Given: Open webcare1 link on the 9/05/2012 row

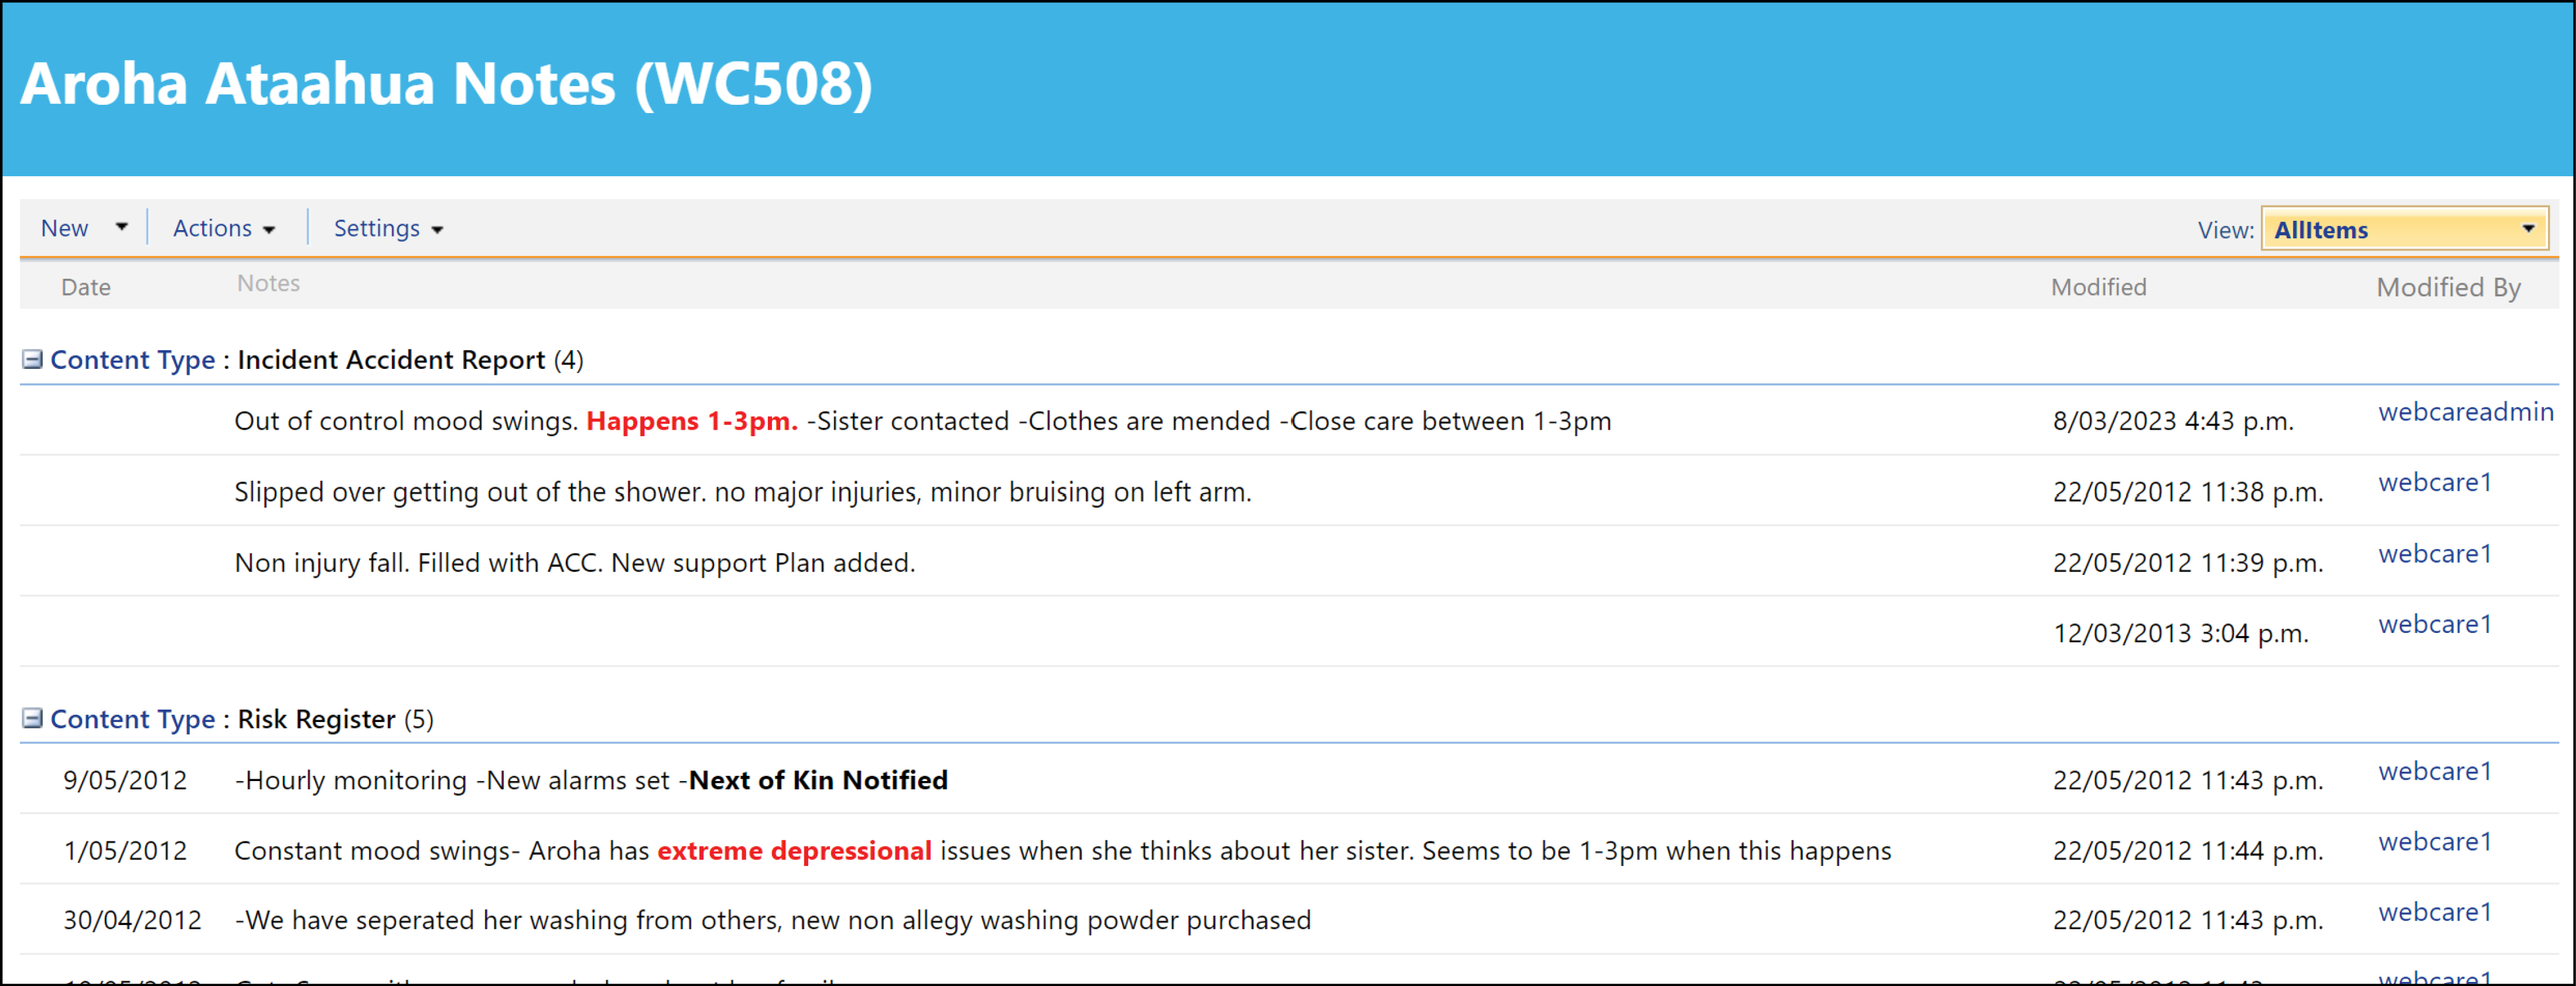Looking at the screenshot, I should click(x=2434, y=771).
